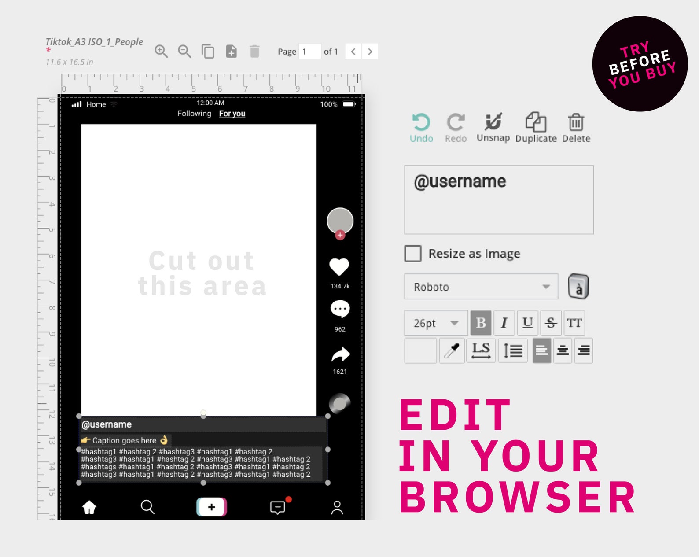The height and width of the screenshot is (557, 699).
Task: Click the Following tab in the template
Action: coord(194,114)
